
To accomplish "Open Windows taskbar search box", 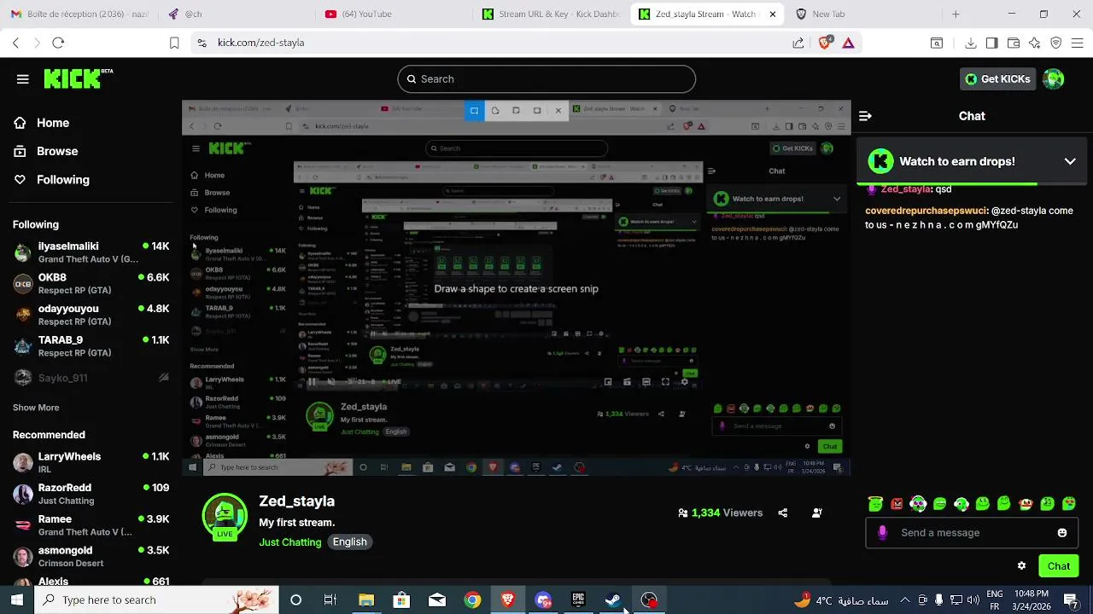I will tap(157, 600).
